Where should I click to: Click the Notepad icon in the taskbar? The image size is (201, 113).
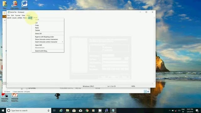tap(113, 110)
